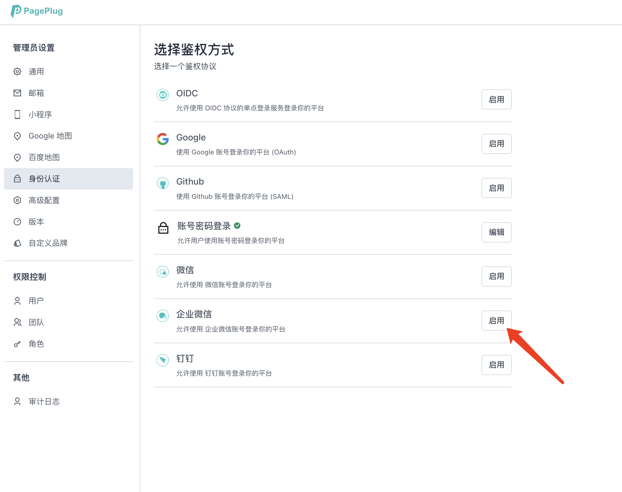Click the lock icon beside 身份认证
622x492 pixels.
[x=17, y=179]
